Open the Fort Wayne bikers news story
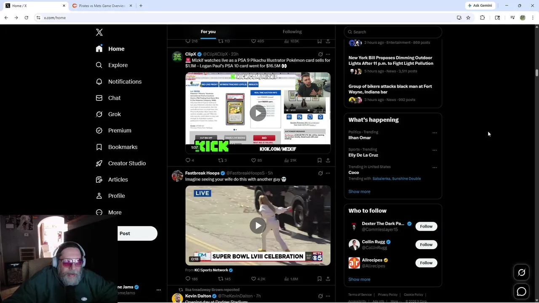 [x=390, y=89]
